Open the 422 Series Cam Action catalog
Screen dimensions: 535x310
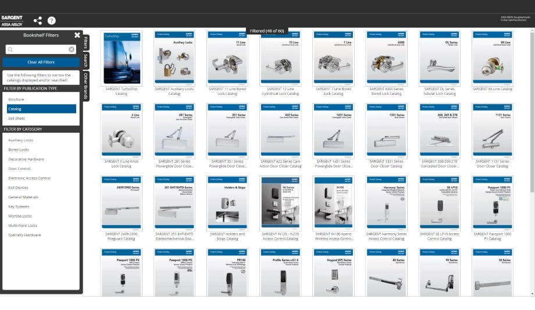[x=280, y=131]
